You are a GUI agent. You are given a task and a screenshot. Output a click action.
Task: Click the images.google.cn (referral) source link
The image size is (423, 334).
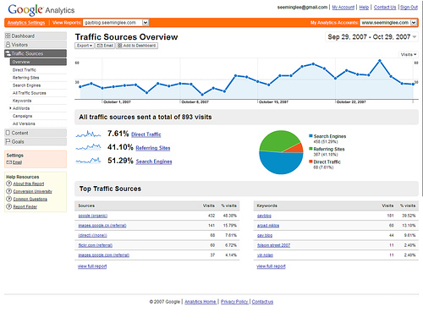tap(102, 226)
